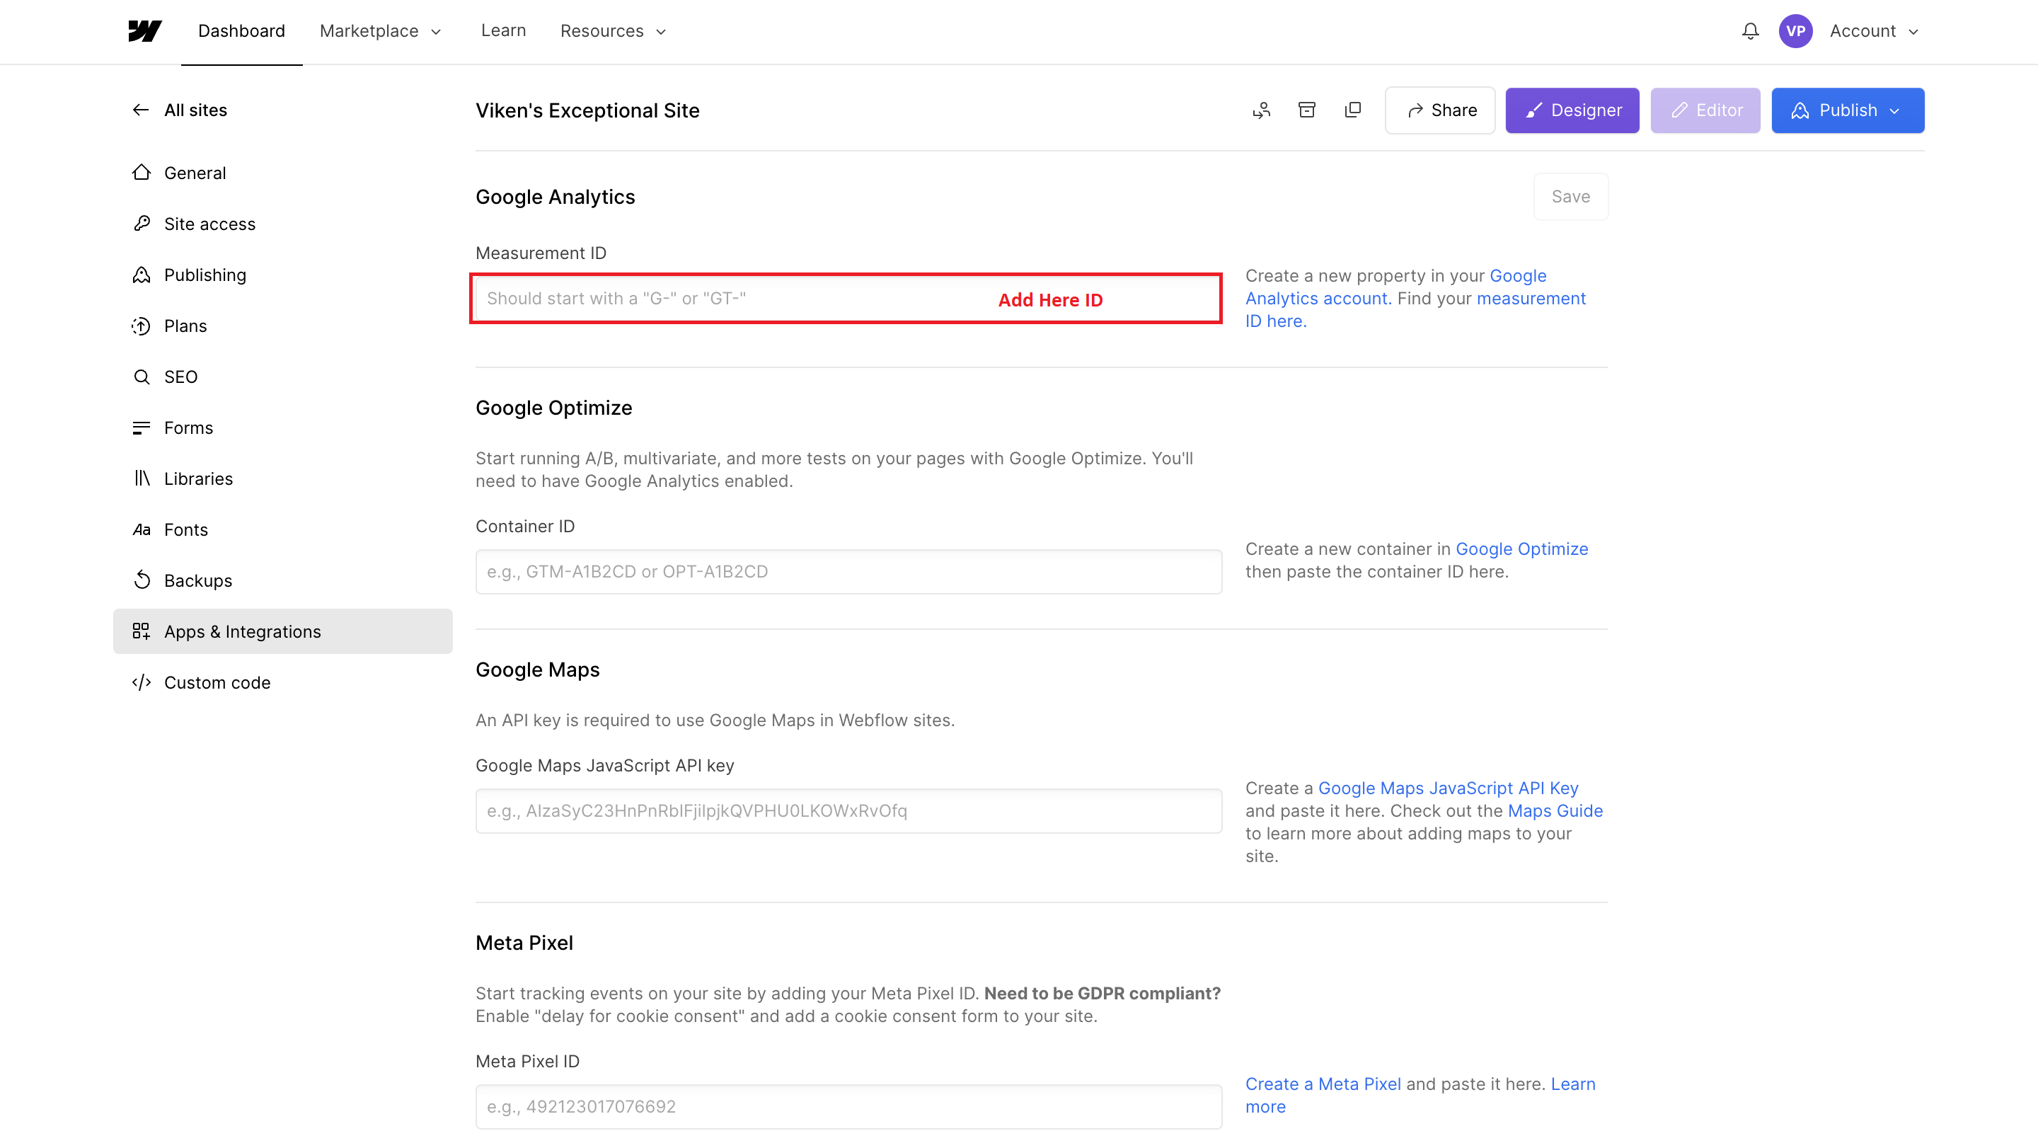
Task: Expand the Marketplace dropdown
Action: (381, 31)
